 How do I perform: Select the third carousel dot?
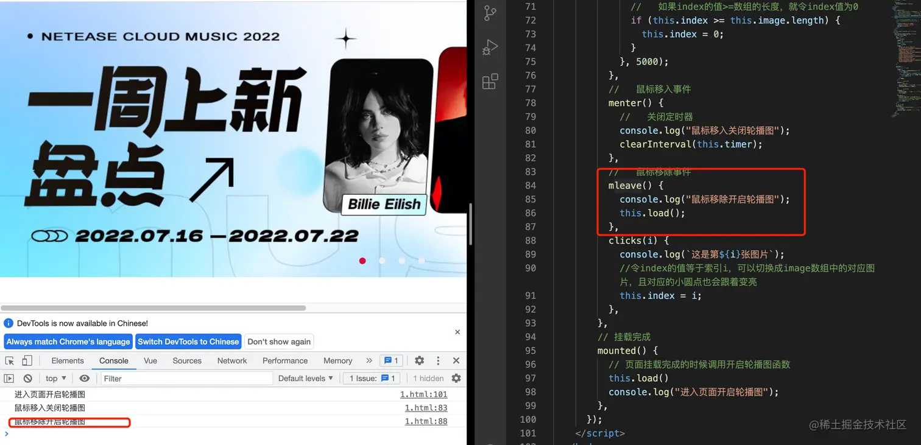(x=401, y=261)
